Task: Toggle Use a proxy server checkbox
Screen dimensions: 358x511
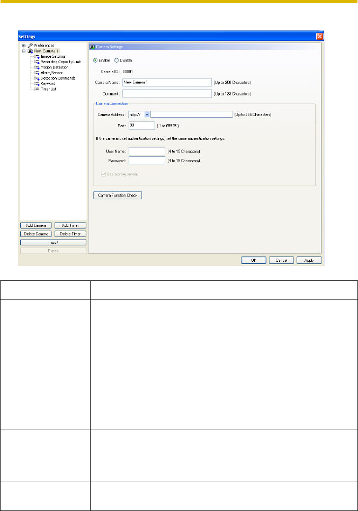Action: click(103, 174)
